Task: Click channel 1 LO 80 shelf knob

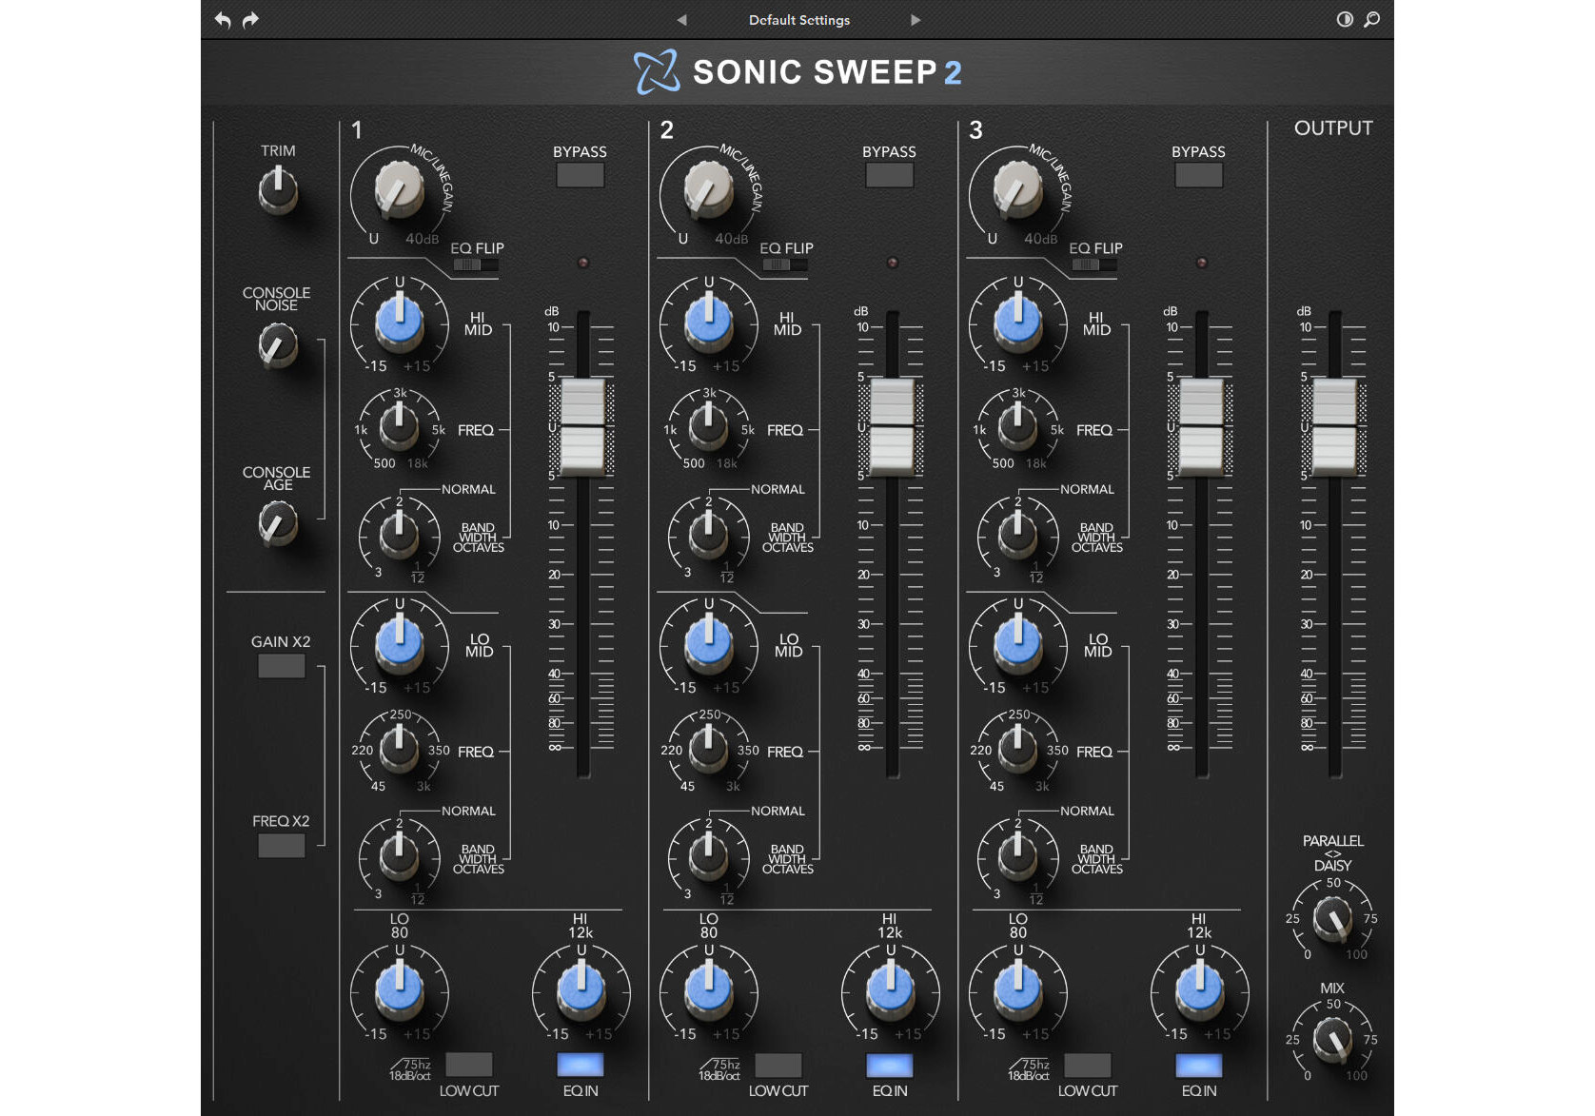Action: 400,989
